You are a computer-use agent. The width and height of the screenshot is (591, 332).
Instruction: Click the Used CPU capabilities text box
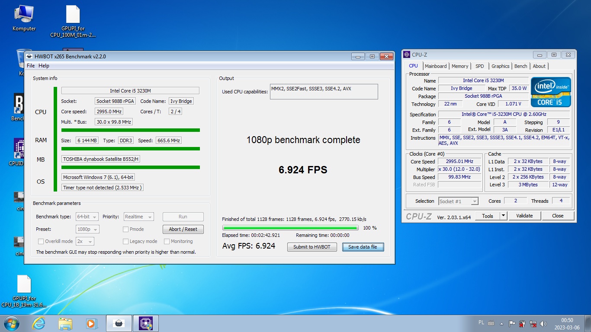click(x=324, y=92)
